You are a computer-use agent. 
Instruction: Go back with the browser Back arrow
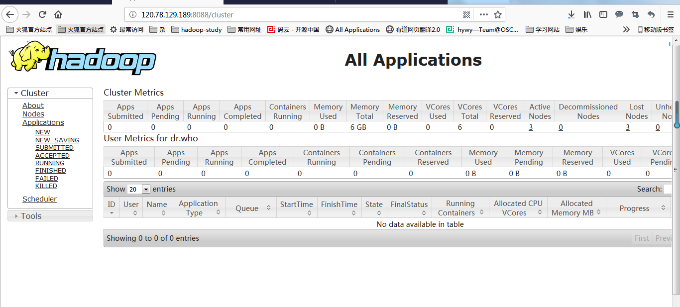tap(10, 14)
